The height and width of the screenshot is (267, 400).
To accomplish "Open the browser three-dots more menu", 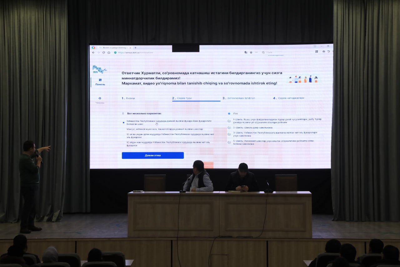I will point(256,52).
